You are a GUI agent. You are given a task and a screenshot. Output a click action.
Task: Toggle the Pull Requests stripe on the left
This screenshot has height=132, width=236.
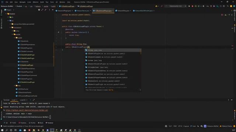pyautogui.click(x=1, y=23)
